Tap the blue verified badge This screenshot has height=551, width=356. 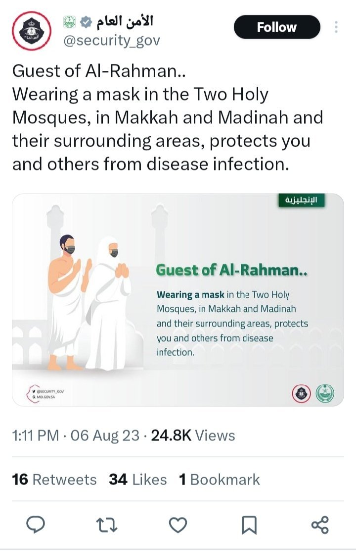click(85, 21)
